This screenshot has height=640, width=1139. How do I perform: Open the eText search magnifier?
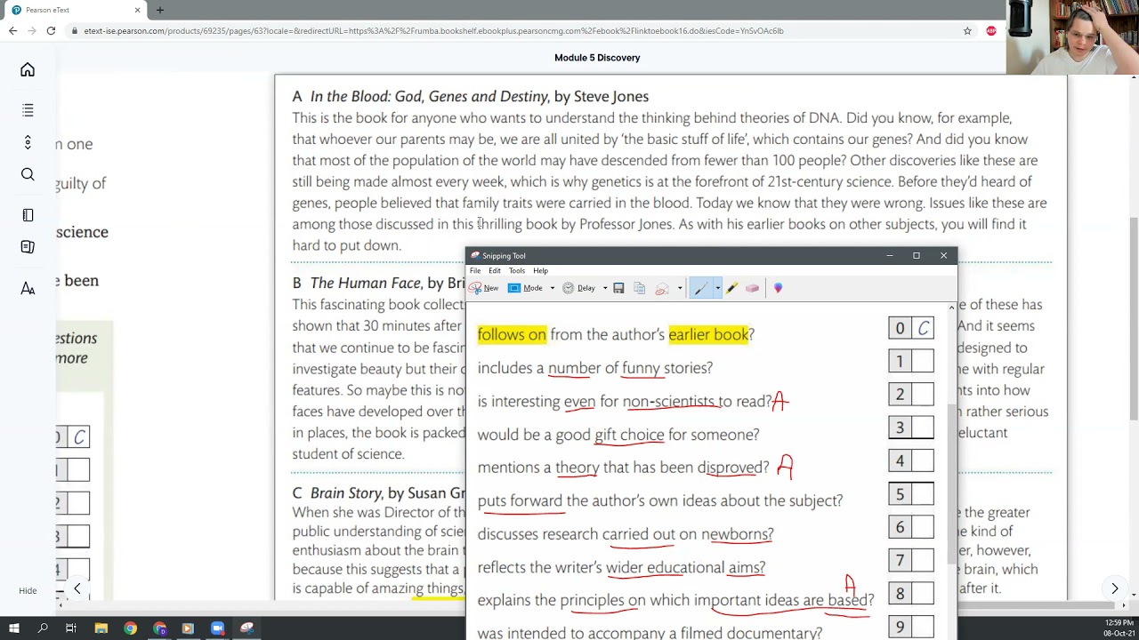point(28,174)
